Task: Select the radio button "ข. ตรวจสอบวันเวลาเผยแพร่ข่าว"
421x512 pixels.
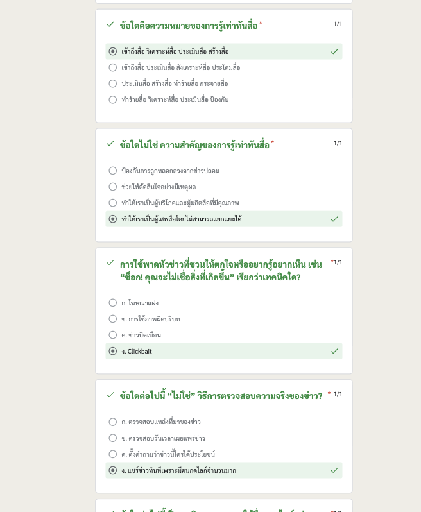Action: pyautogui.click(x=113, y=438)
